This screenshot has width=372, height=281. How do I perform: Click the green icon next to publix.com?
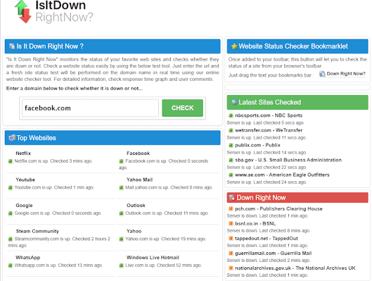coord(230,145)
